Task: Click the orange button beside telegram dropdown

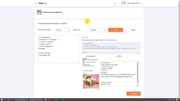Action: coord(116,30)
